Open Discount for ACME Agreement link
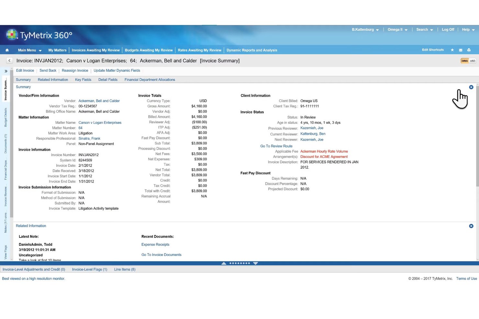Viewport: 479px width, 319px height. pyautogui.click(x=324, y=157)
